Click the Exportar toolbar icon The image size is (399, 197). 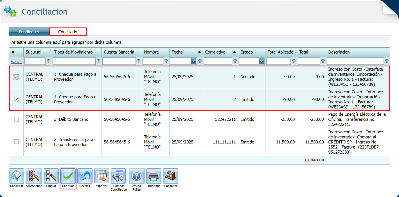click(x=102, y=176)
